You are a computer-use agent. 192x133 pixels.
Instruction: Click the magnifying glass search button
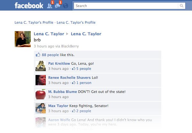click(181, 6)
